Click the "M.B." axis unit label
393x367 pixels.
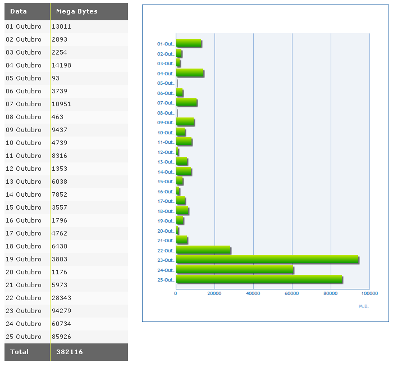(x=364, y=306)
